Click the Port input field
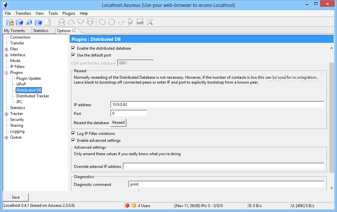 click(129, 113)
